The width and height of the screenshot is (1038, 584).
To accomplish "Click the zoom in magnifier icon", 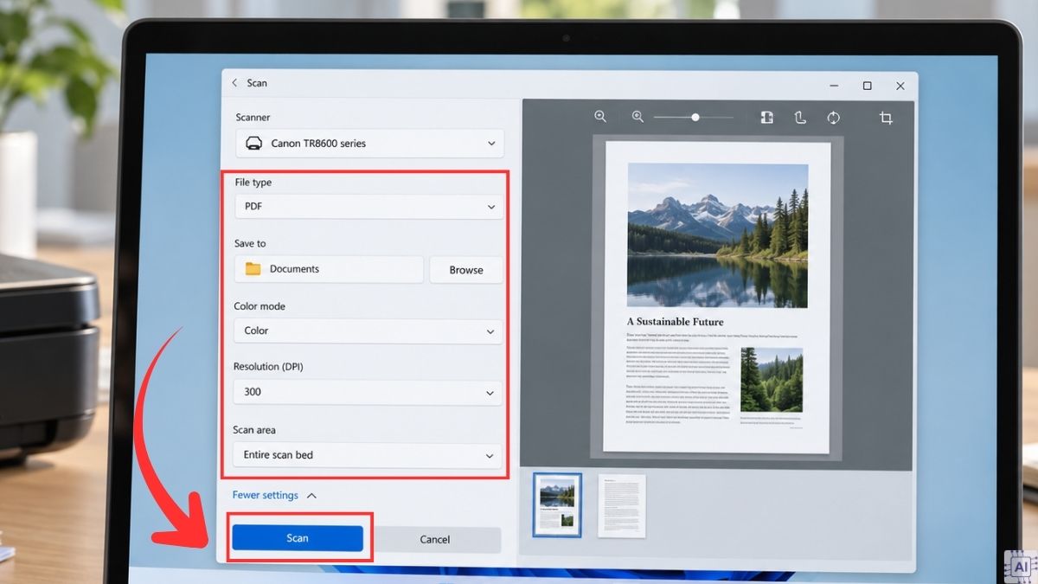I will point(638,117).
